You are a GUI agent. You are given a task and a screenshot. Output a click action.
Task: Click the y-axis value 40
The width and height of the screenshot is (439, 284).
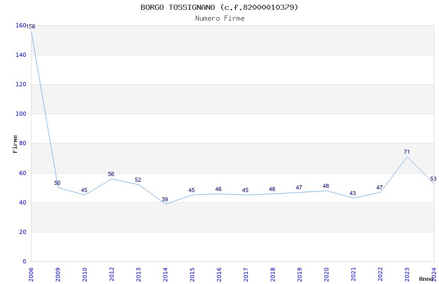coord(23,202)
